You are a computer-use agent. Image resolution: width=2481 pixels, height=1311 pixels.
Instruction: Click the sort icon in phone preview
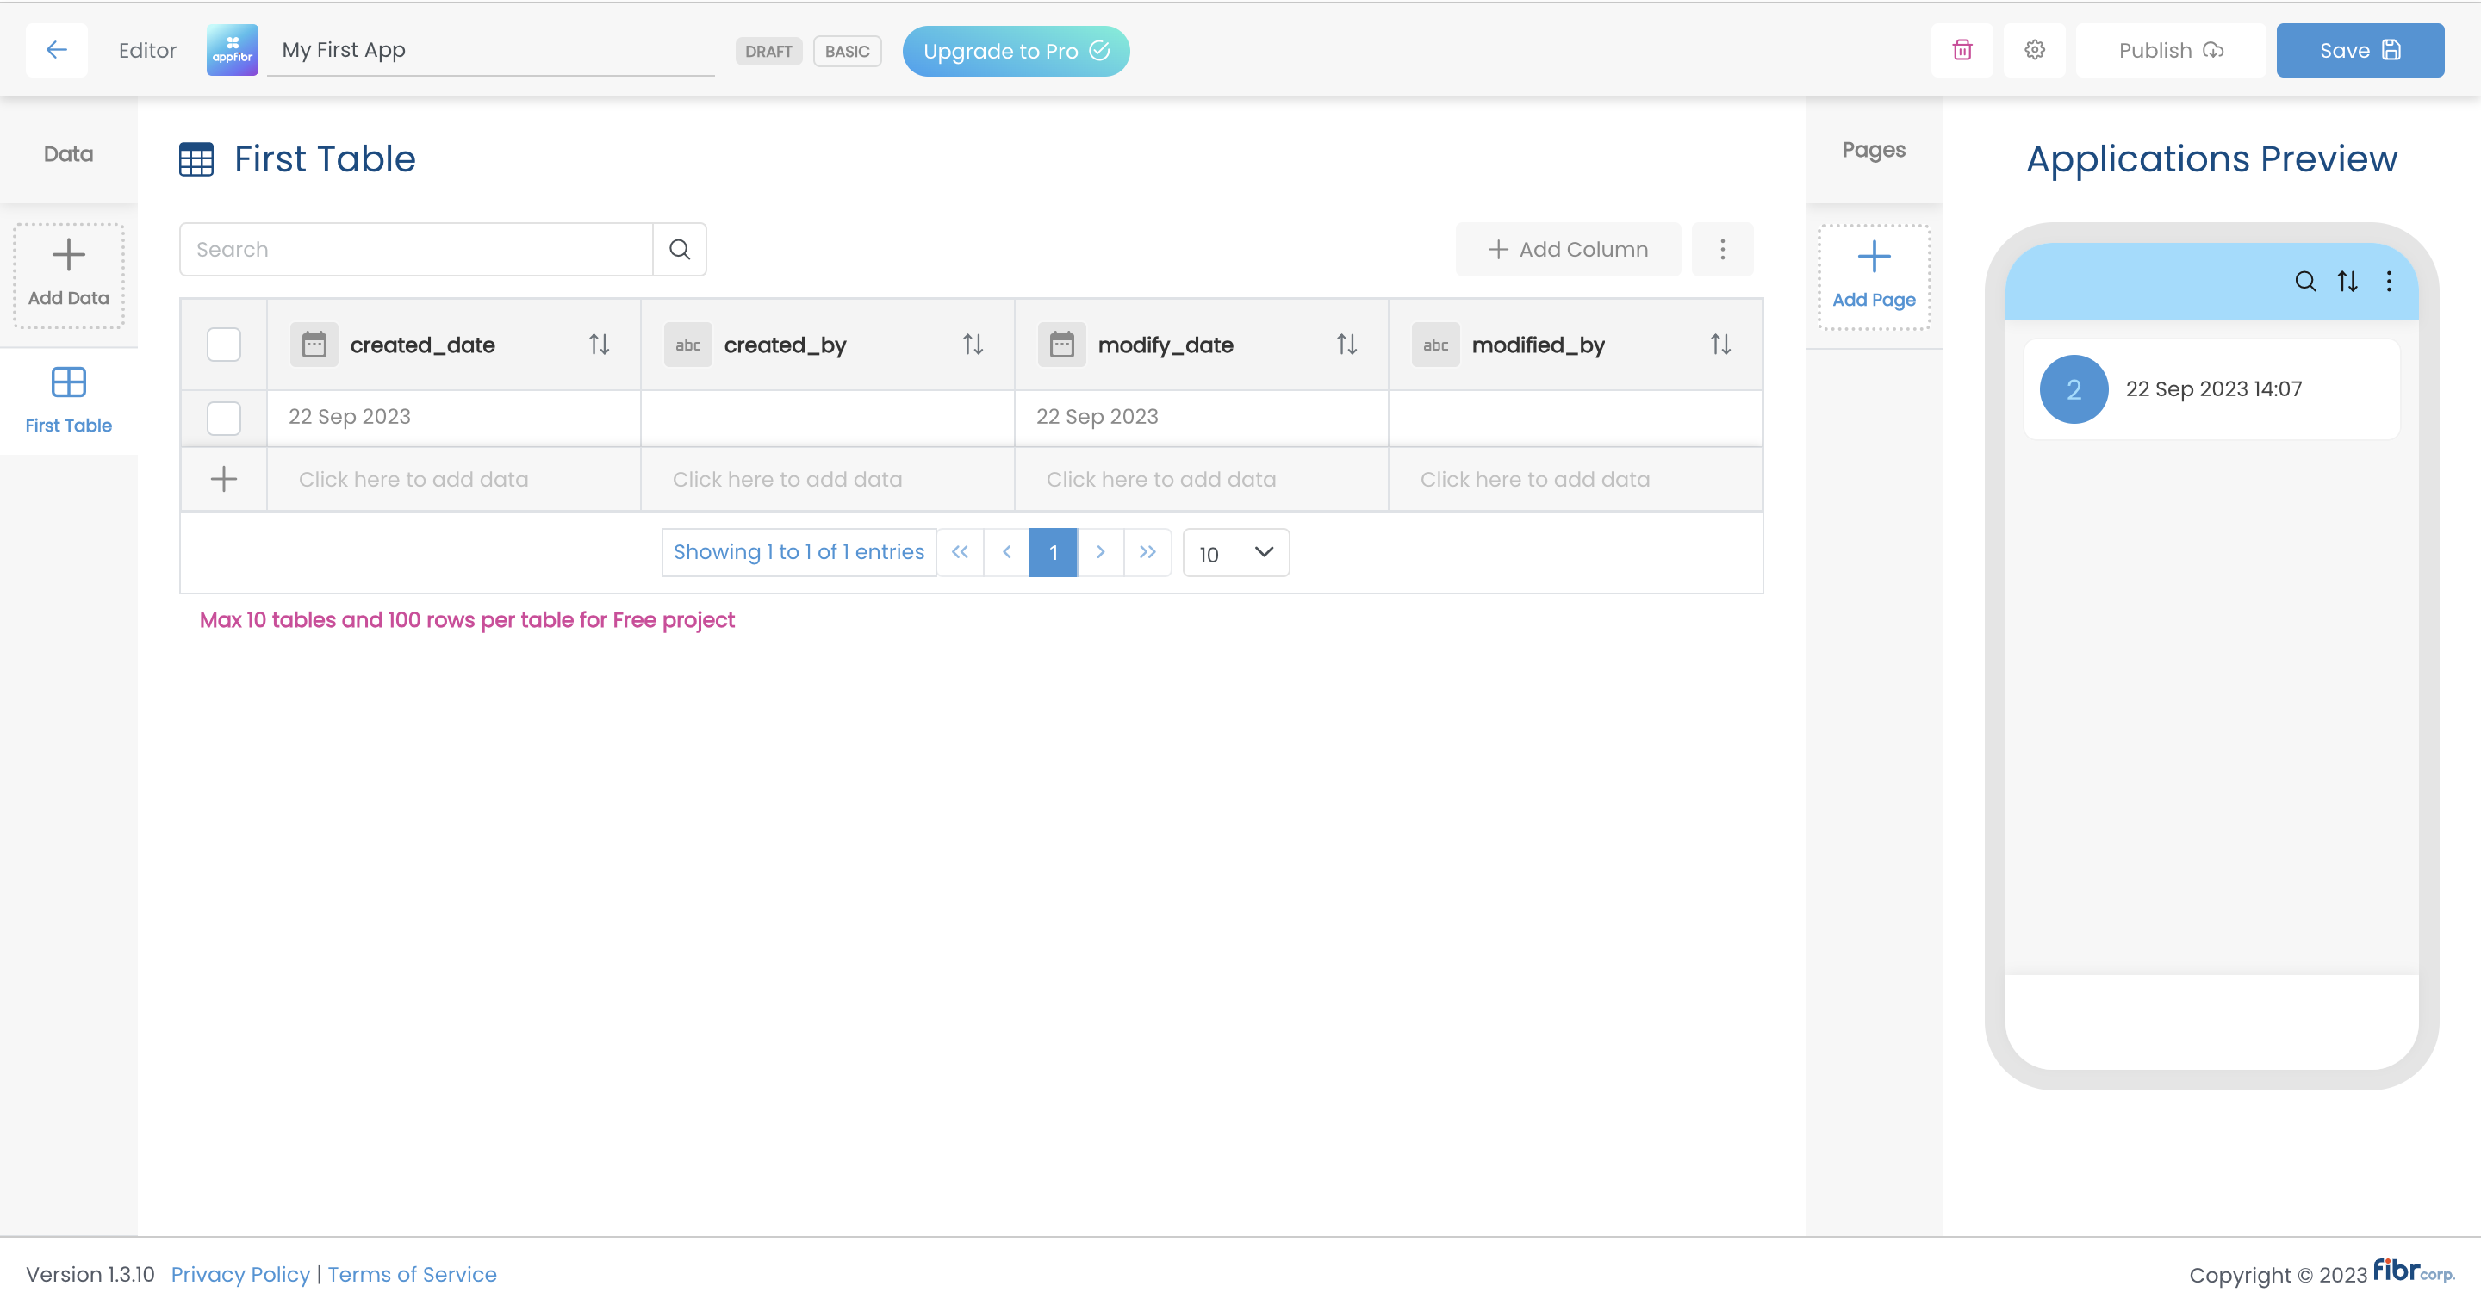[x=2347, y=282]
